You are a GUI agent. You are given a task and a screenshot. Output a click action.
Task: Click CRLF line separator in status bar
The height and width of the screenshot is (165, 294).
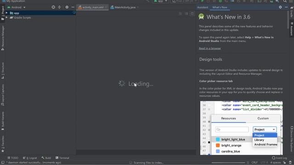click(254, 162)
